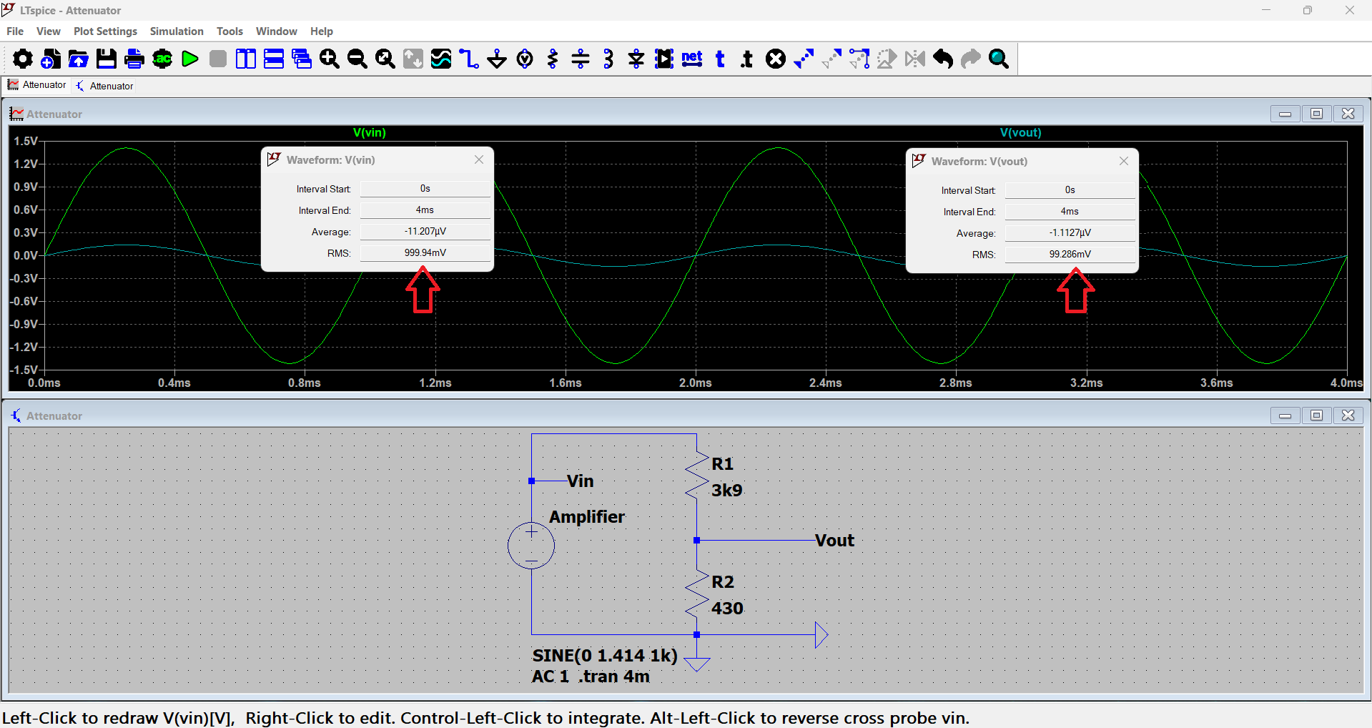Open the Plot Settings menu
Screen dimensions: 1372x728
tap(105, 31)
